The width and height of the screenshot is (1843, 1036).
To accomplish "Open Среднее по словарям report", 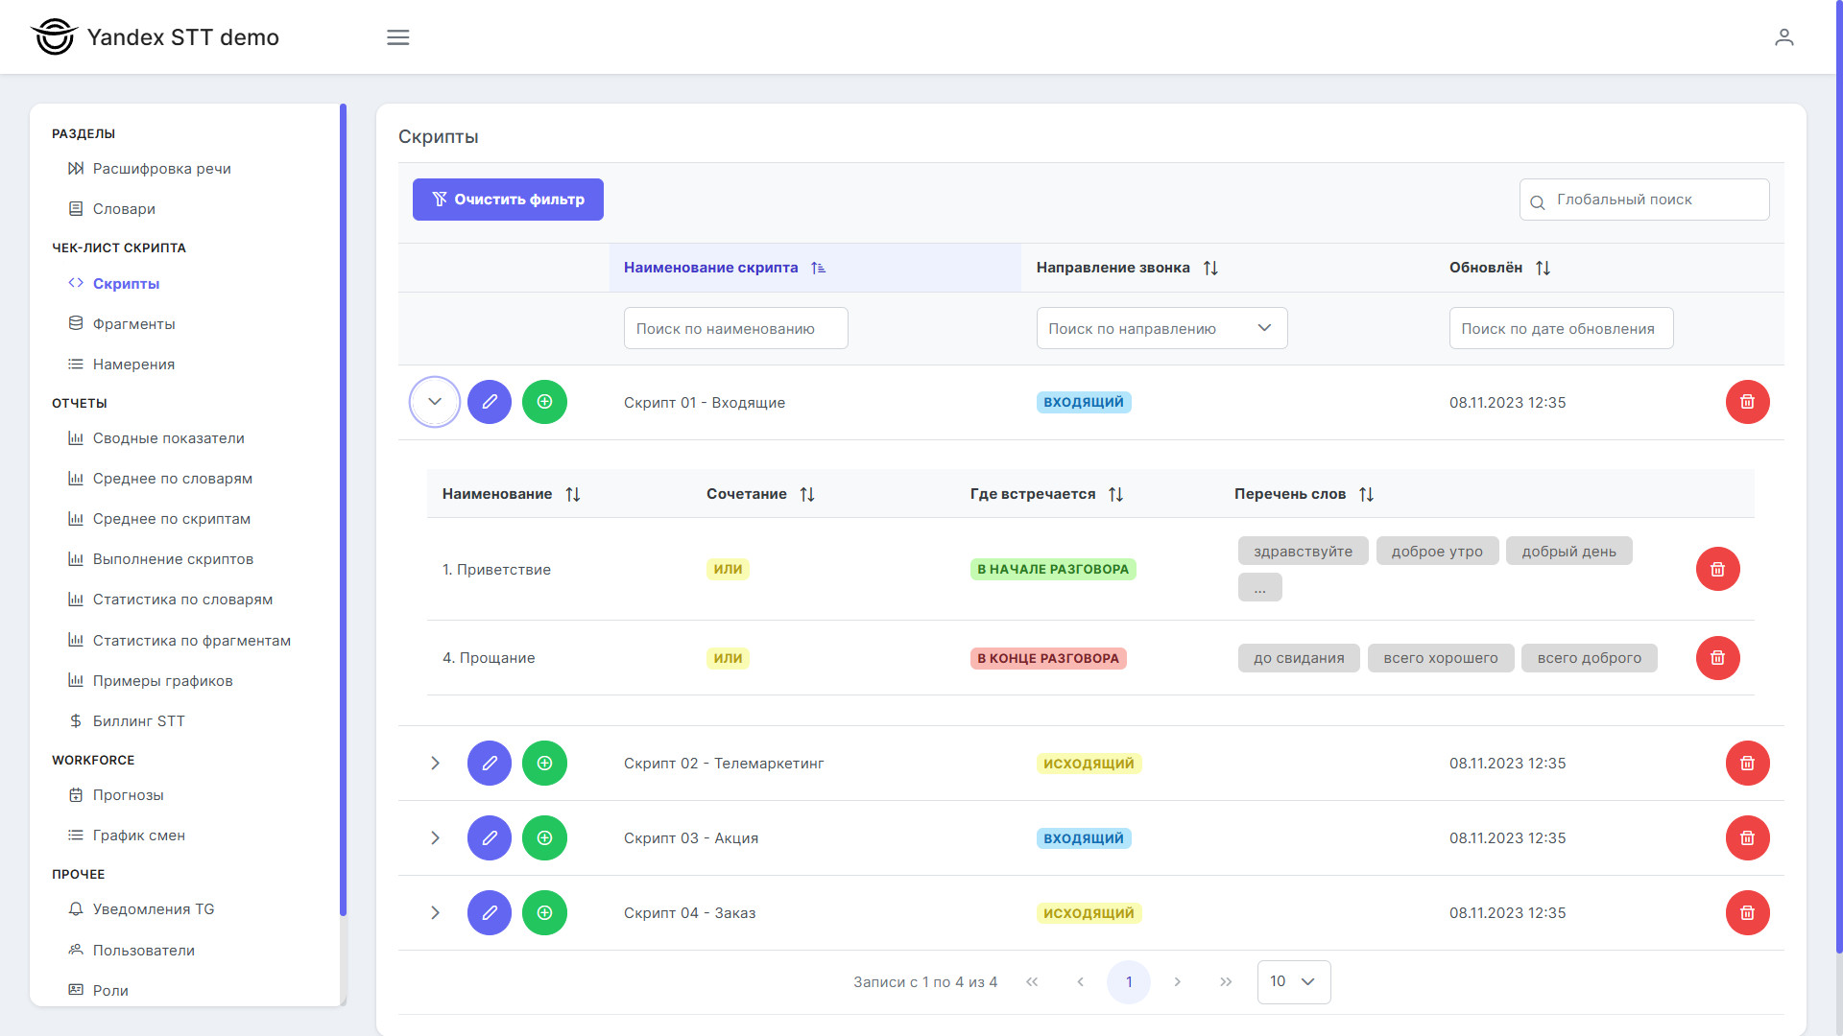I will tap(160, 479).
